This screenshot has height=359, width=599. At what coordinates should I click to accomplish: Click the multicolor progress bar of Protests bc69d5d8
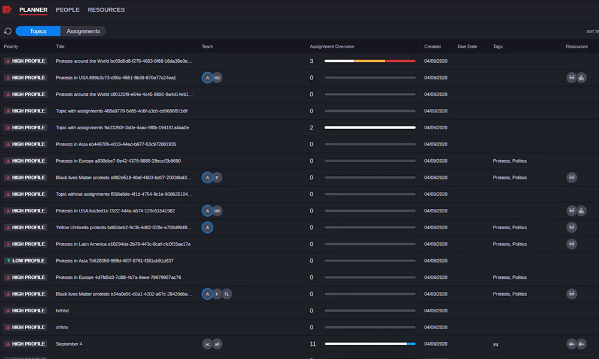[x=370, y=61]
